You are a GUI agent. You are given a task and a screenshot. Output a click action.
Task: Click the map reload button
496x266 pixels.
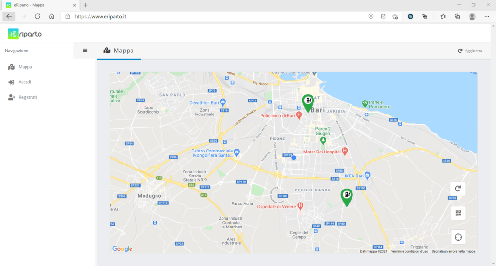click(458, 189)
